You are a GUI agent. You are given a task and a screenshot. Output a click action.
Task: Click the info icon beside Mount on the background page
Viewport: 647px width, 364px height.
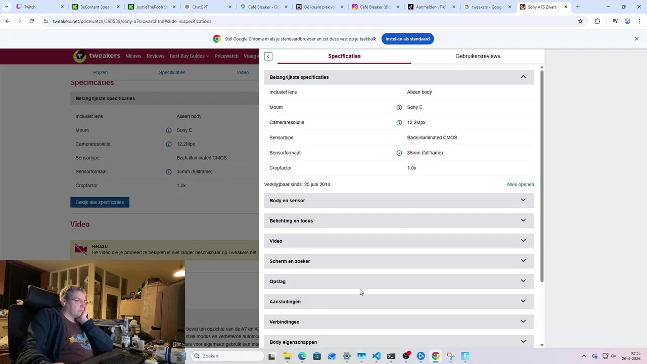point(169,130)
